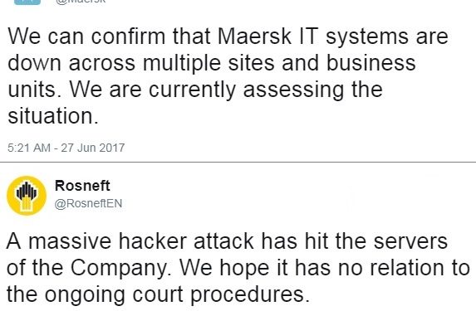Click the word servers in Rosneft tweet

click(410, 241)
